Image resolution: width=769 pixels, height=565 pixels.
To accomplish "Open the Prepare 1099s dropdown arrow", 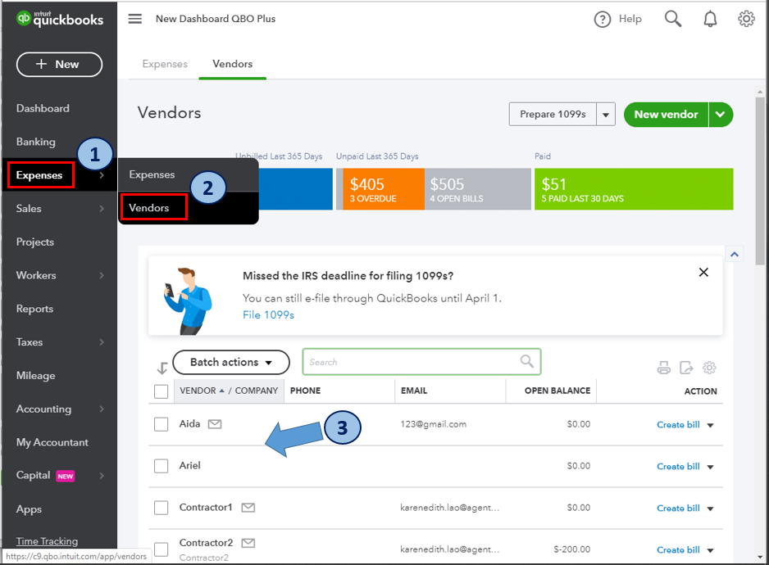I will click(x=606, y=115).
